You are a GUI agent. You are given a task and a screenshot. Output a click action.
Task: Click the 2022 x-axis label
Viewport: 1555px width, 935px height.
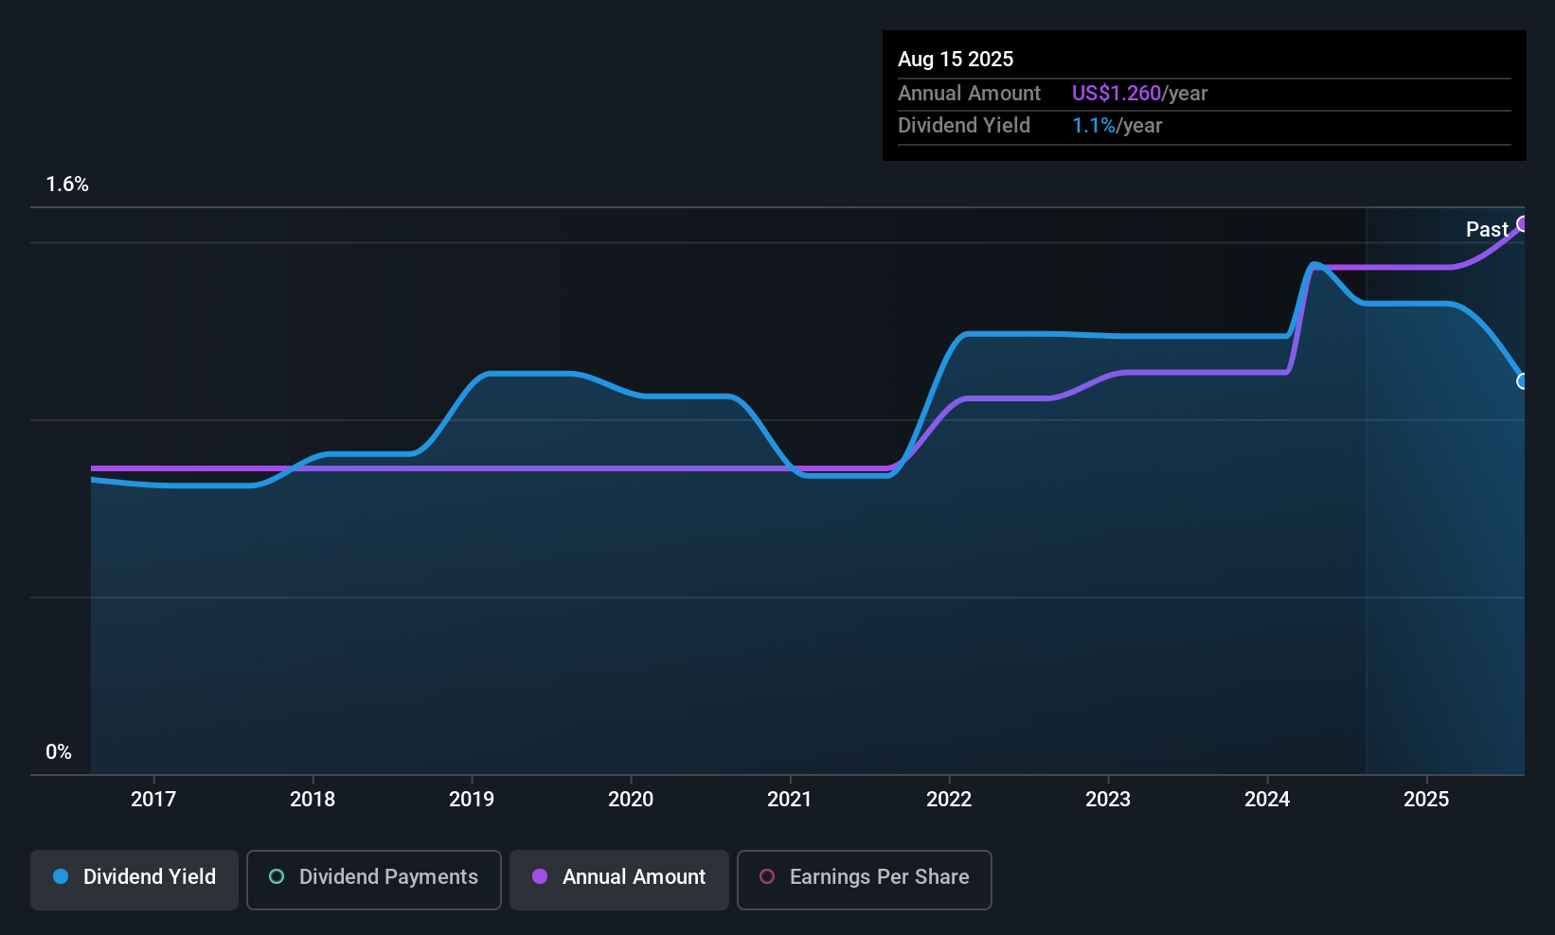click(949, 800)
